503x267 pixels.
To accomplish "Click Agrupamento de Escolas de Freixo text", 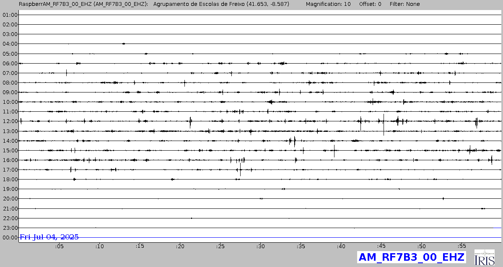I will (x=200, y=4).
